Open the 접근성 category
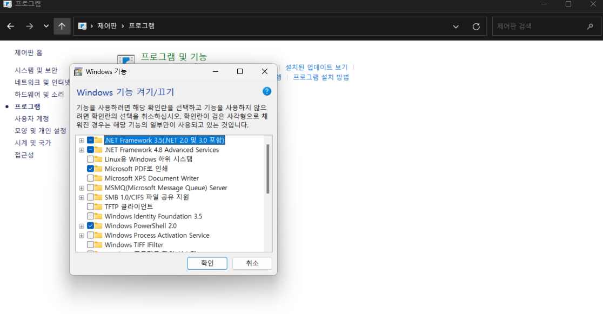 (24, 155)
